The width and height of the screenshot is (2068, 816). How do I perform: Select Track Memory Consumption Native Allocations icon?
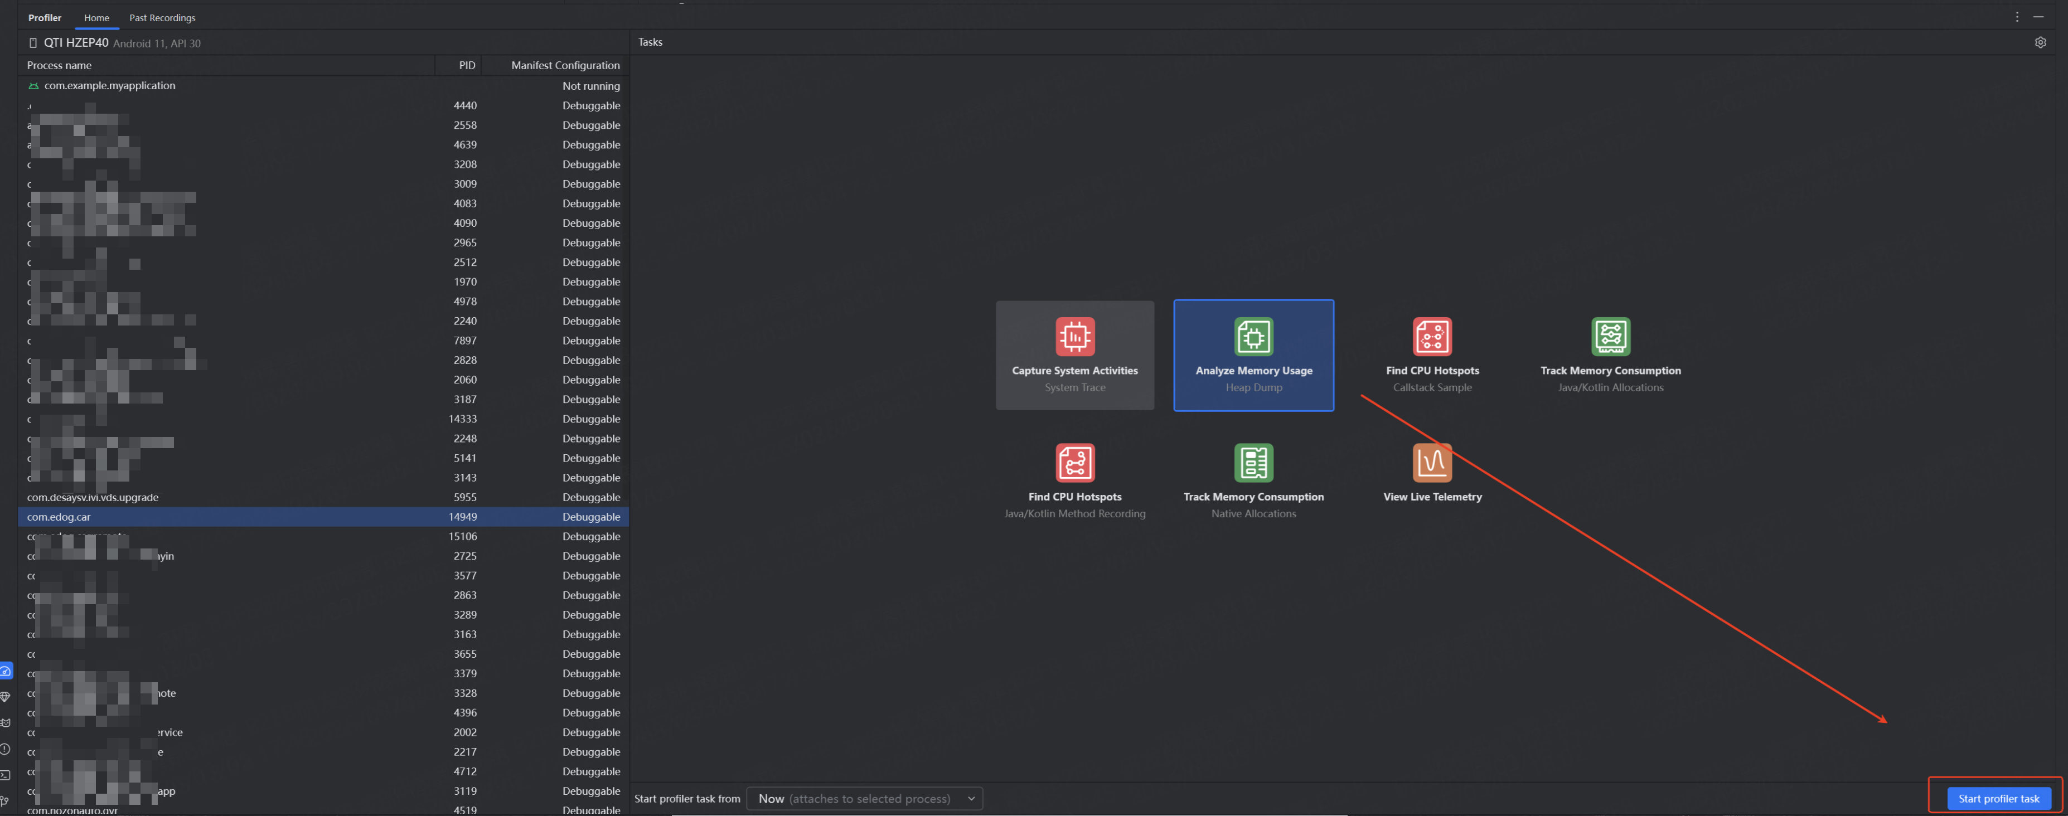1253,462
